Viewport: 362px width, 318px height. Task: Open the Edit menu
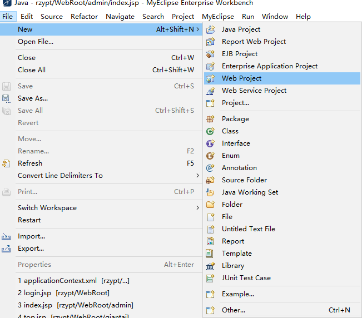[x=27, y=17]
